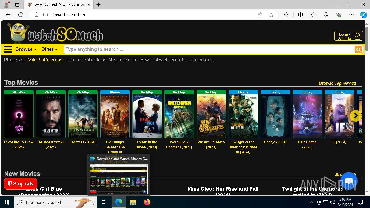
Task: Click the Stop Ads button
Action: pyautogui.click(x=21, y=184)
